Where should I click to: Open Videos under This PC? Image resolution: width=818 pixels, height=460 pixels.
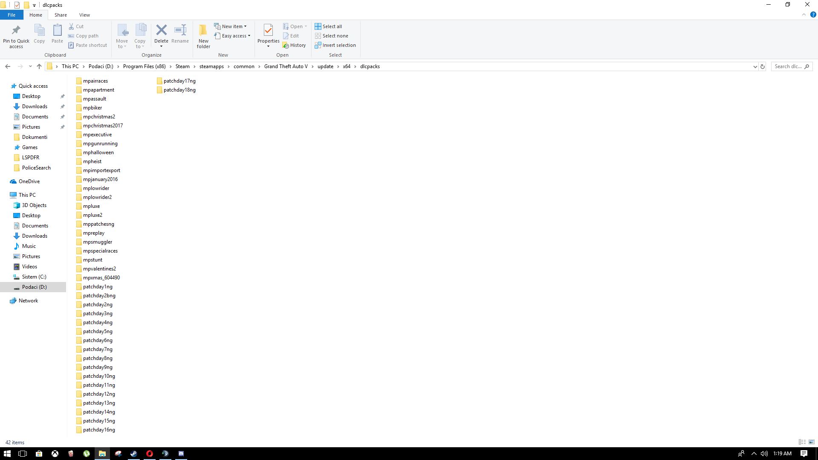[x=29, y=267]
